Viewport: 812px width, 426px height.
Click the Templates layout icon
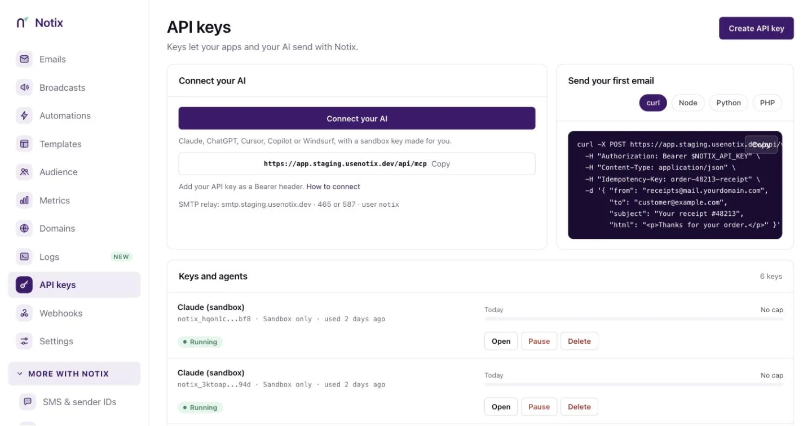(24, 144)
